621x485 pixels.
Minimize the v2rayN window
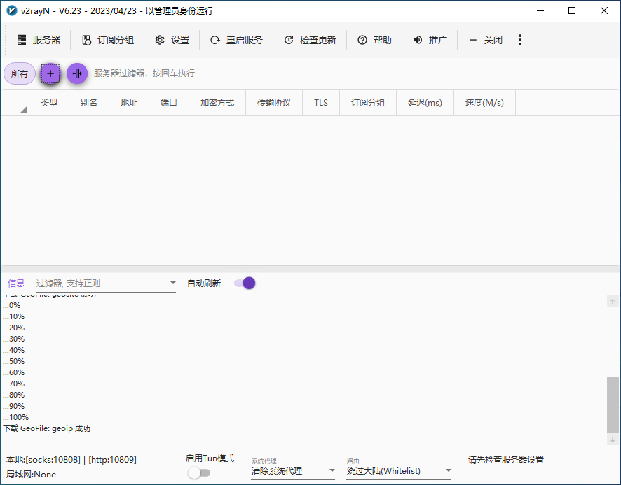[x=540, y=10]
